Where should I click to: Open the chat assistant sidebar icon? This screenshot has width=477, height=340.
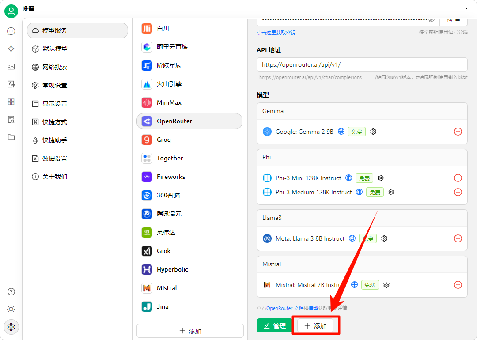pos(11,31)
